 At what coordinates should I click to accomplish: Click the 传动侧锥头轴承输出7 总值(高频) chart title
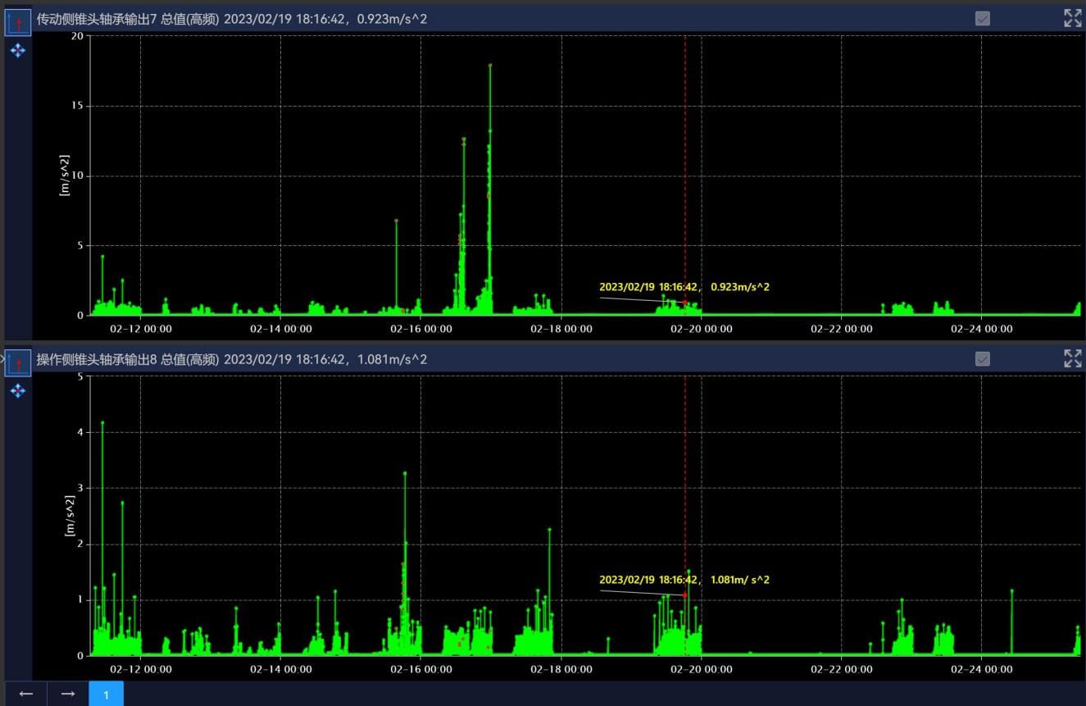(x=128, y=18)
